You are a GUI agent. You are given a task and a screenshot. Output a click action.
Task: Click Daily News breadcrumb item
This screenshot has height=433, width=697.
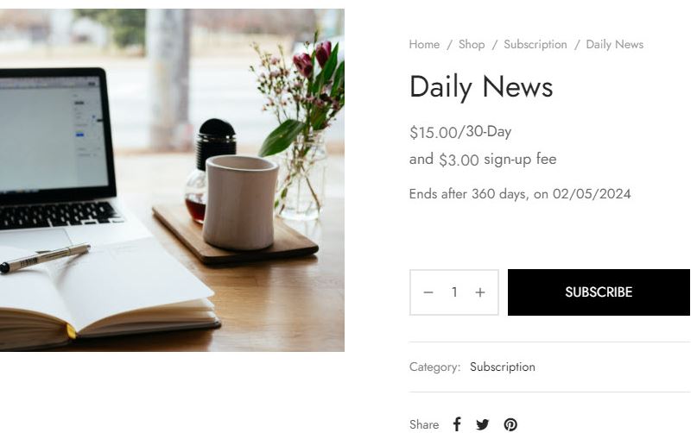click(x=614, y=44)
